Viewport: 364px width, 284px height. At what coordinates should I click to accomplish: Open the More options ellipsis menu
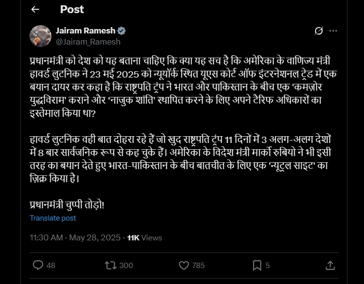(333, 31)
